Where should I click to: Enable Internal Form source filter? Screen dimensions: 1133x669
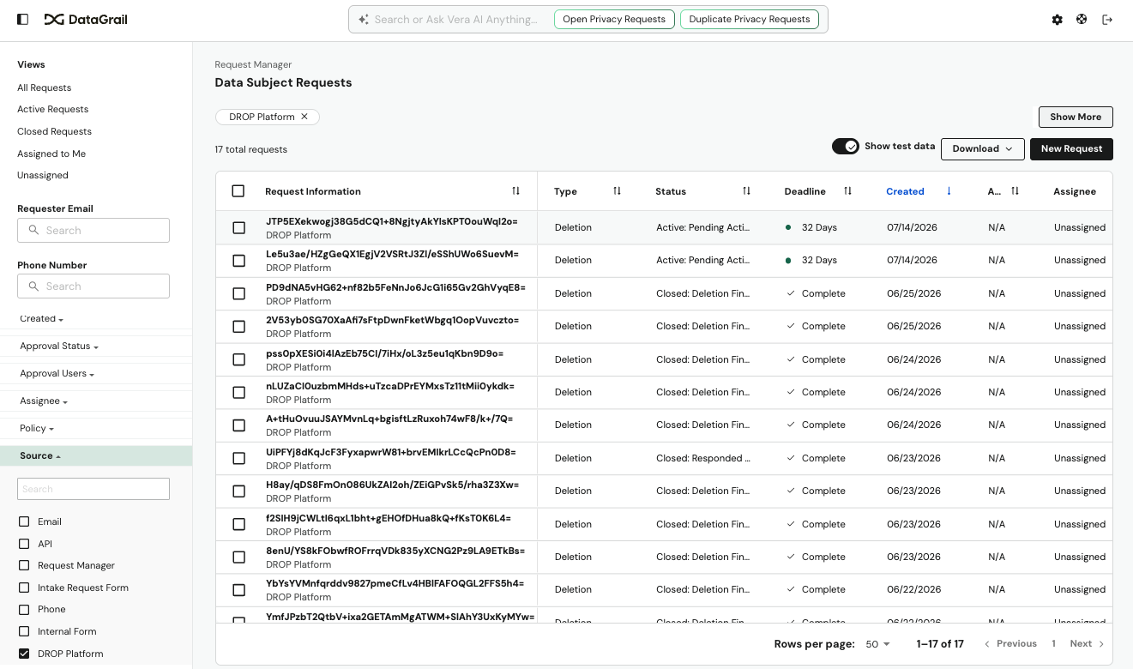pos(24,631)
